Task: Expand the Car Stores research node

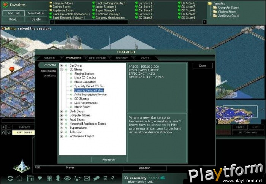Action: [62, 65]
